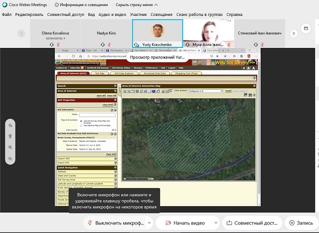This screenshot has height=233, width=319.
Task: Zoom in on the shared screen
Action: 10,148
